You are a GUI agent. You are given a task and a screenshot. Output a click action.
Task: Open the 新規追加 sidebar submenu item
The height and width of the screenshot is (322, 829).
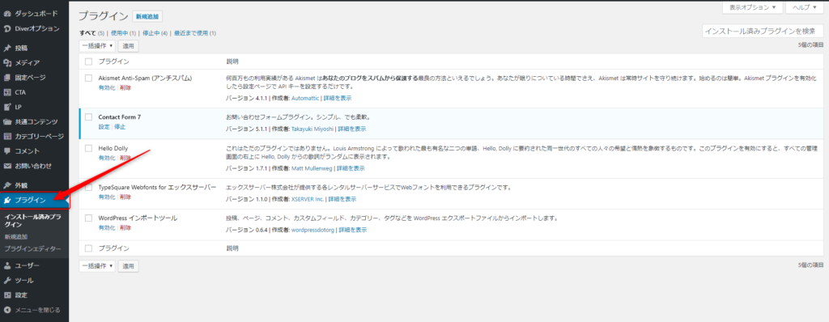(15, 237)
